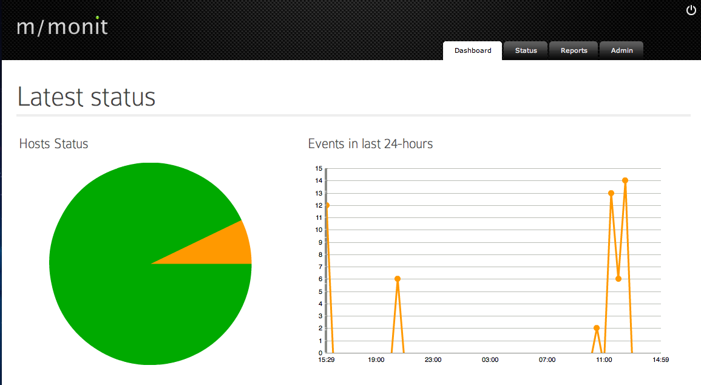Screen dimensions: 701x385
Task: Click the Hosts Status chart title
Action: point(54,144)
